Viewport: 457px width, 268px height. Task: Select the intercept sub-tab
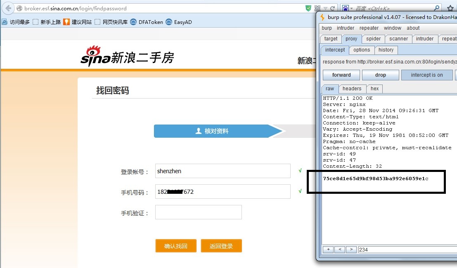click(x=335, y=50)
